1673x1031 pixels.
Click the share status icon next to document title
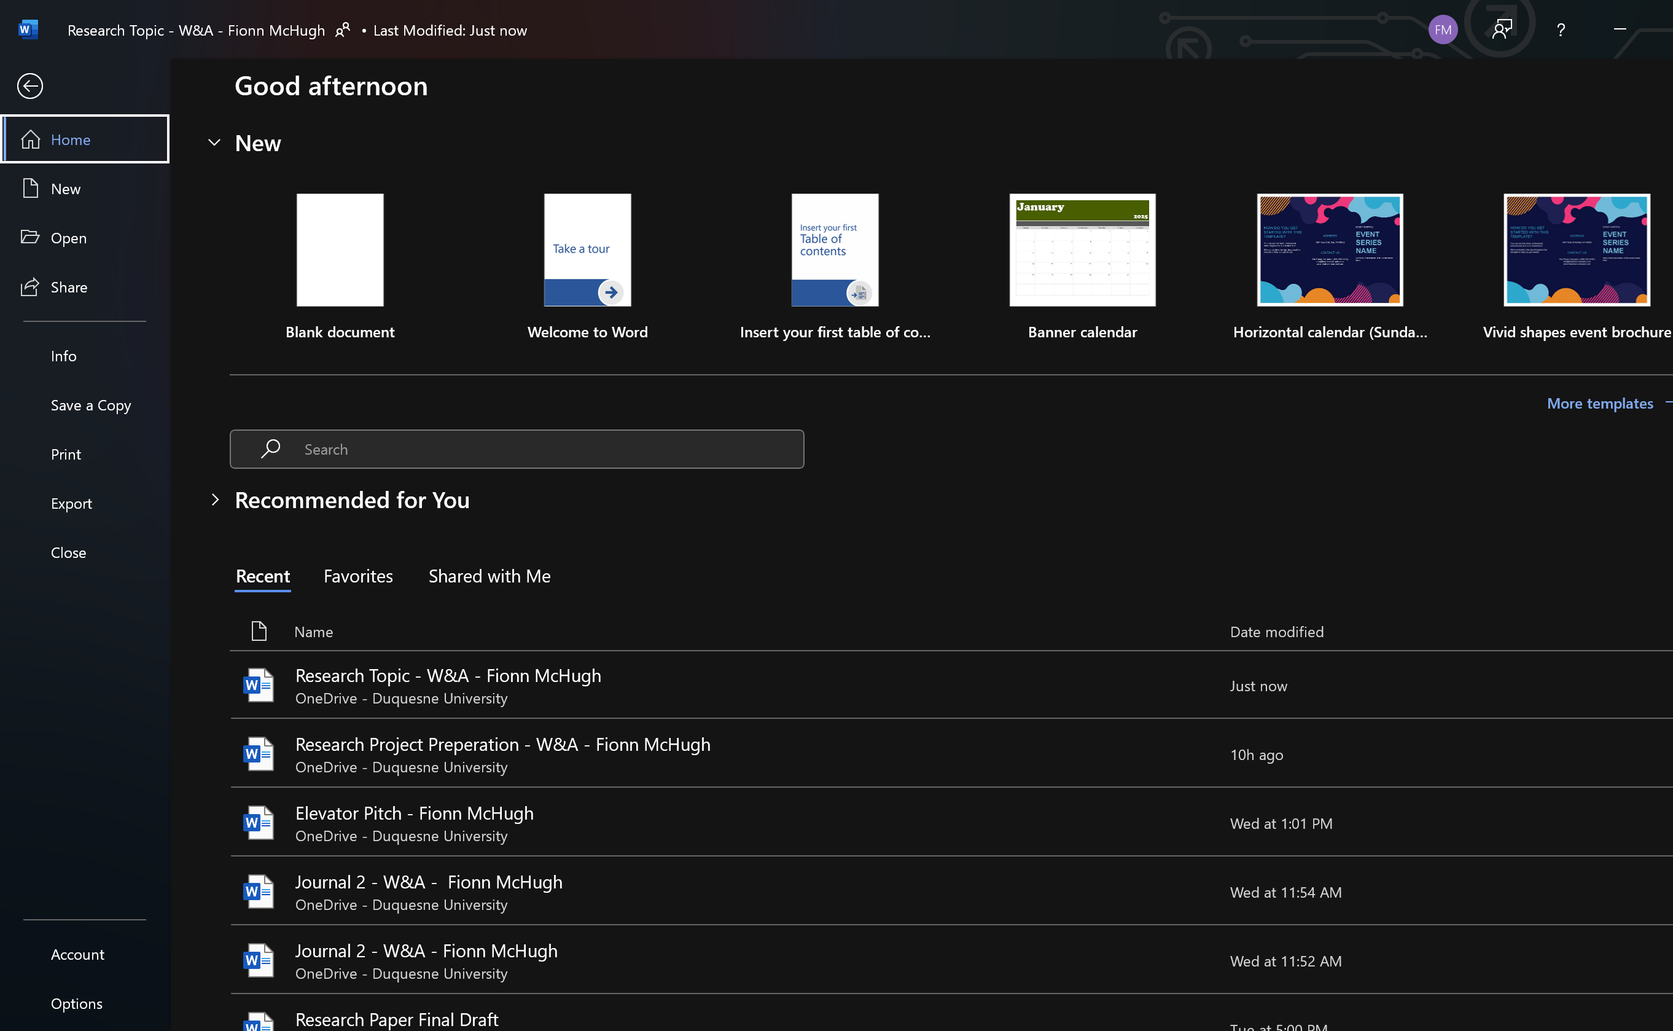click(343, 30)
